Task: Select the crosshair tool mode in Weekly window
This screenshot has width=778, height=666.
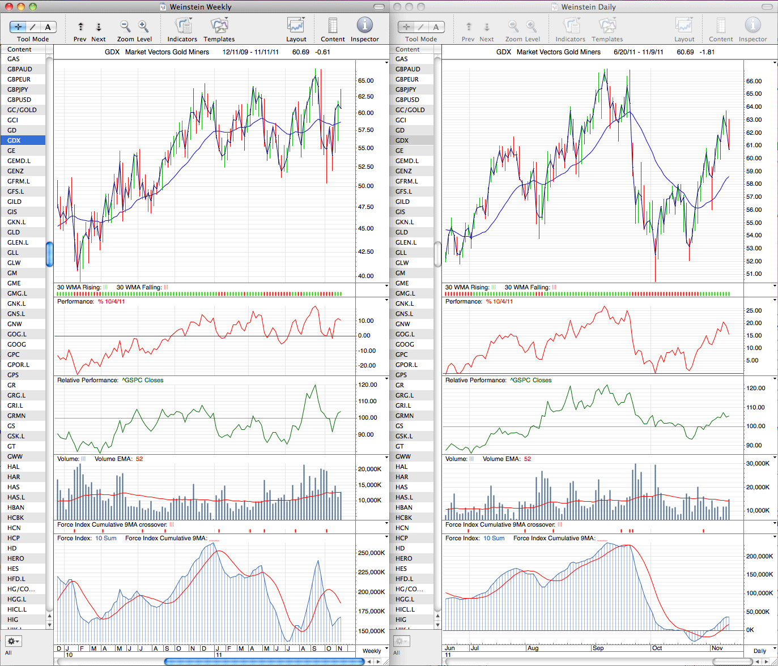Action: point(18,27)
